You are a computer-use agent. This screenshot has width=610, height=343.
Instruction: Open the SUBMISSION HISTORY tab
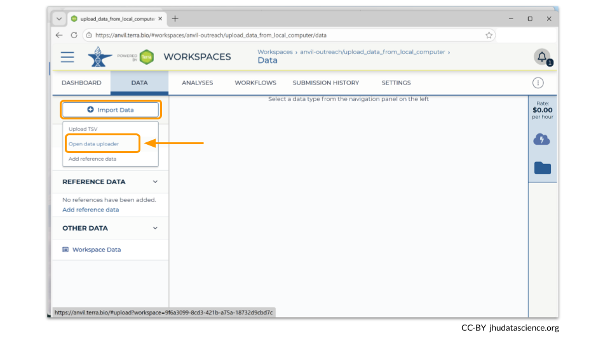(x=325, y=83)
